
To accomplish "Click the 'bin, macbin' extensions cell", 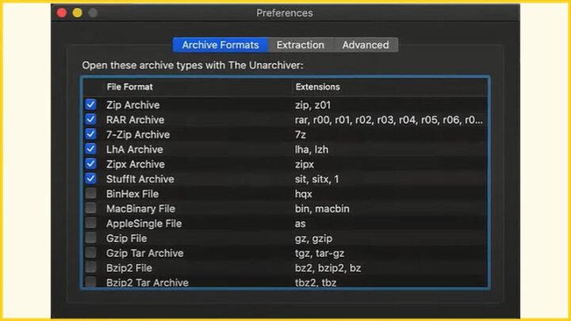I will [322, 208].
